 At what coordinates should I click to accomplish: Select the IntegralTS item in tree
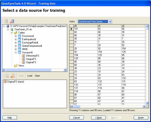31,59
